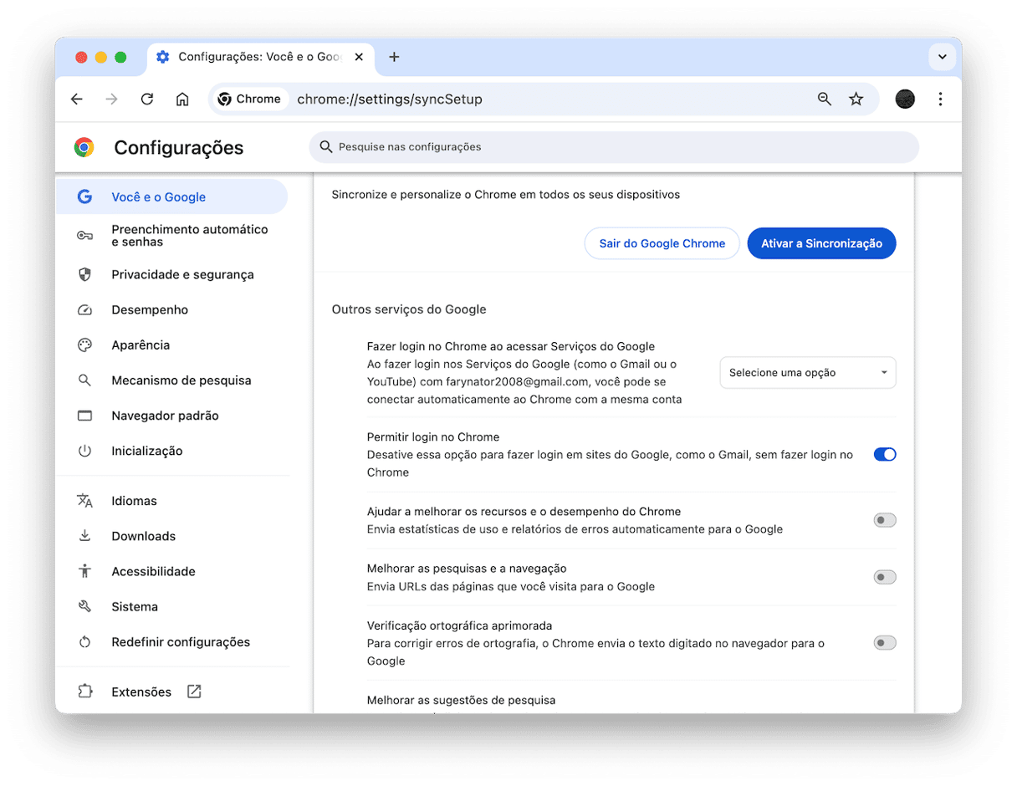Click the browser back arrow
Viewport: 1017px width, 786px height.
[x=77, y=100]
